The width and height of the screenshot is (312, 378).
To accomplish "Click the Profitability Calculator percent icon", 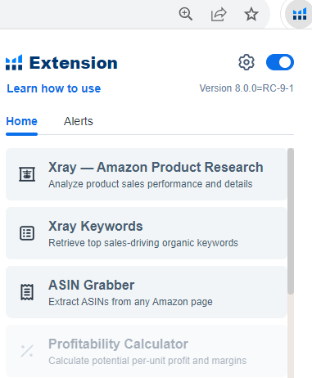I will pyautogui.click(x=27, y=351).
